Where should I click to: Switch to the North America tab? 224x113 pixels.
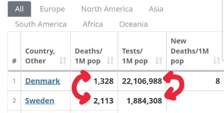(x=107, y=9)
